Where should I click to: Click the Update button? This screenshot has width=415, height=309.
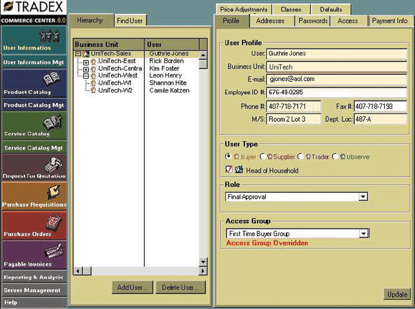(x=397, y=294)
